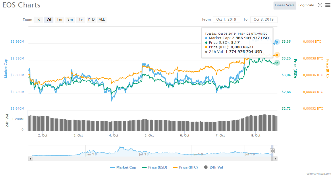This screenshot has height=178, width=334.
Task: Click the navigator right scroll arrow
Action: coord(275,159)
